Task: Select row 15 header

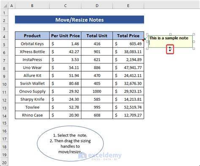Action: coord(4,123)
